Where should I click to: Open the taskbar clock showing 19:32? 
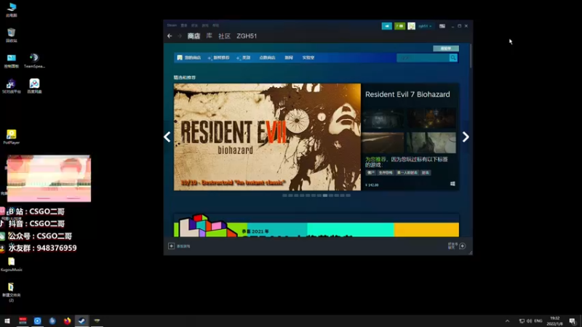click(554, 321)
